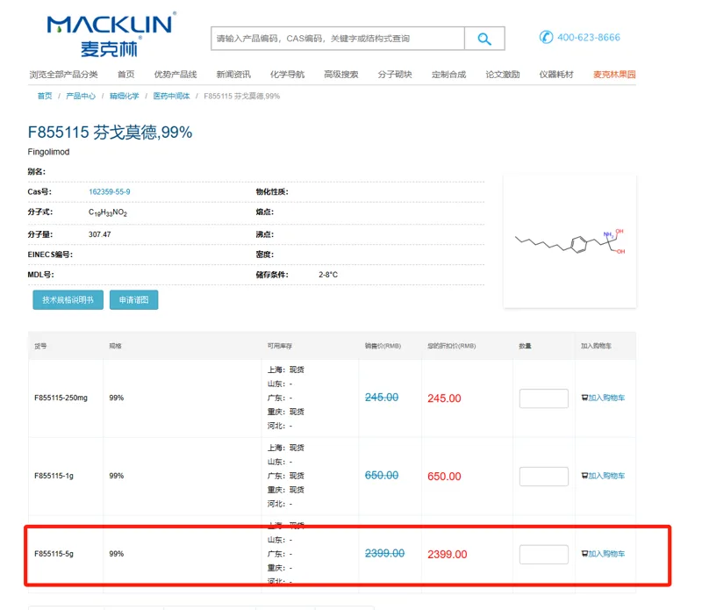
Task: Click cart icon in F855115-250mg row
Action: tap(584, 398)
